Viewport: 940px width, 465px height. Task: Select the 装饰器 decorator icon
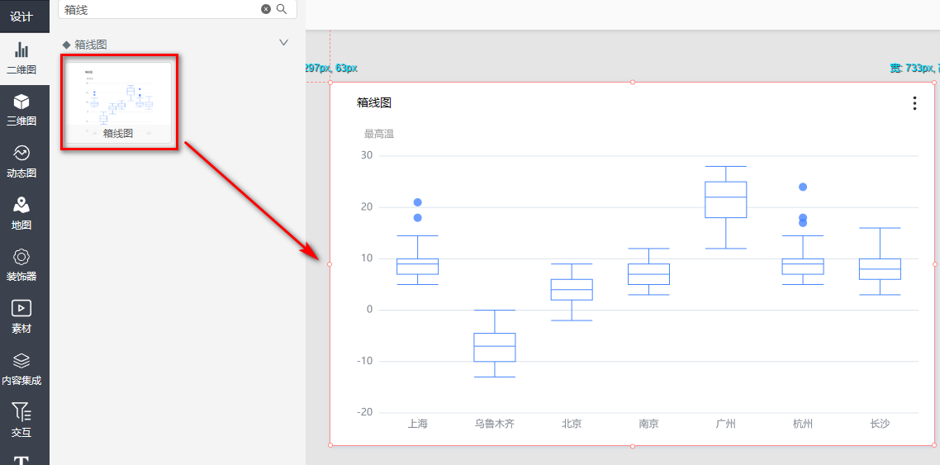coord(21,263)
